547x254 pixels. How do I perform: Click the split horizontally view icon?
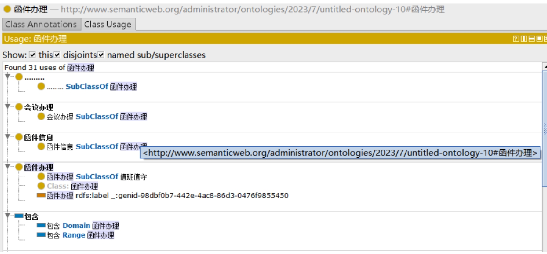[x=531, y=38]
